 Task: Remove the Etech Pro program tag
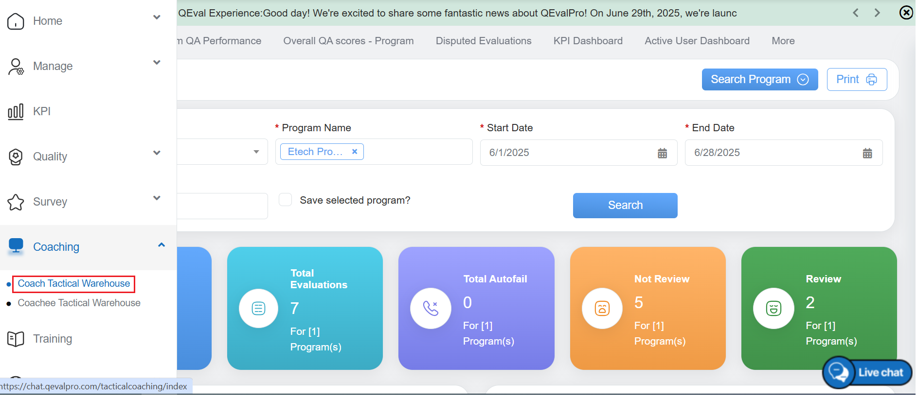click(x=355, y=152)
